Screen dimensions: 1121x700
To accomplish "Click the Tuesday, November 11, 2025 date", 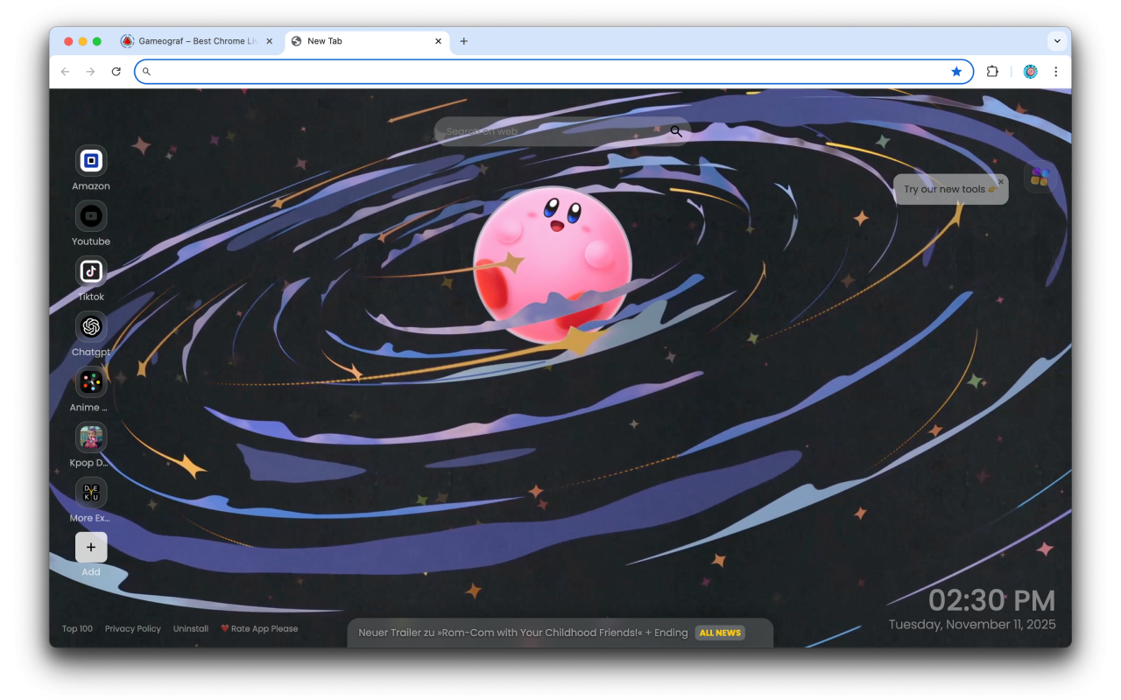I will click(x=972, y=625).
